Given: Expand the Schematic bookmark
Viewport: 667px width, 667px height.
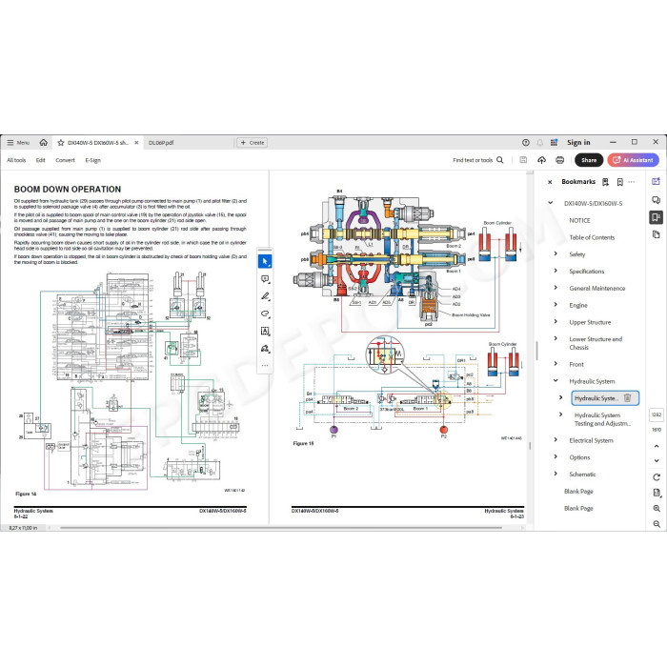Looking at the screenshot, I should pos(556,474).
